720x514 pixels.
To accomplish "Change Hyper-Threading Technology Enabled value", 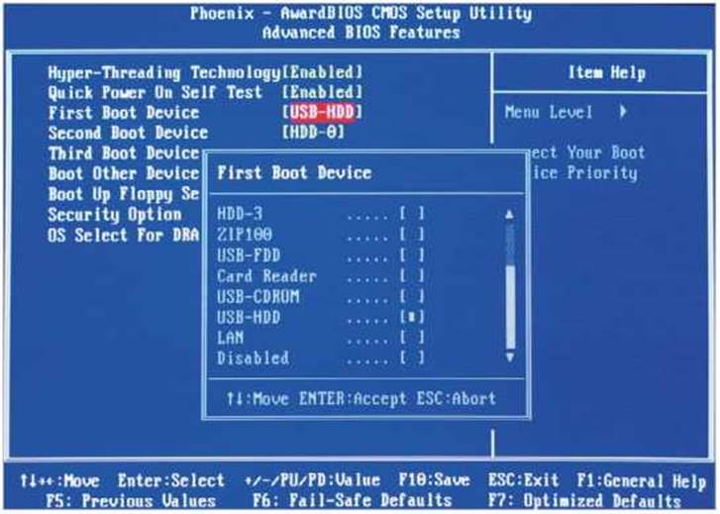I will point(322,72).
